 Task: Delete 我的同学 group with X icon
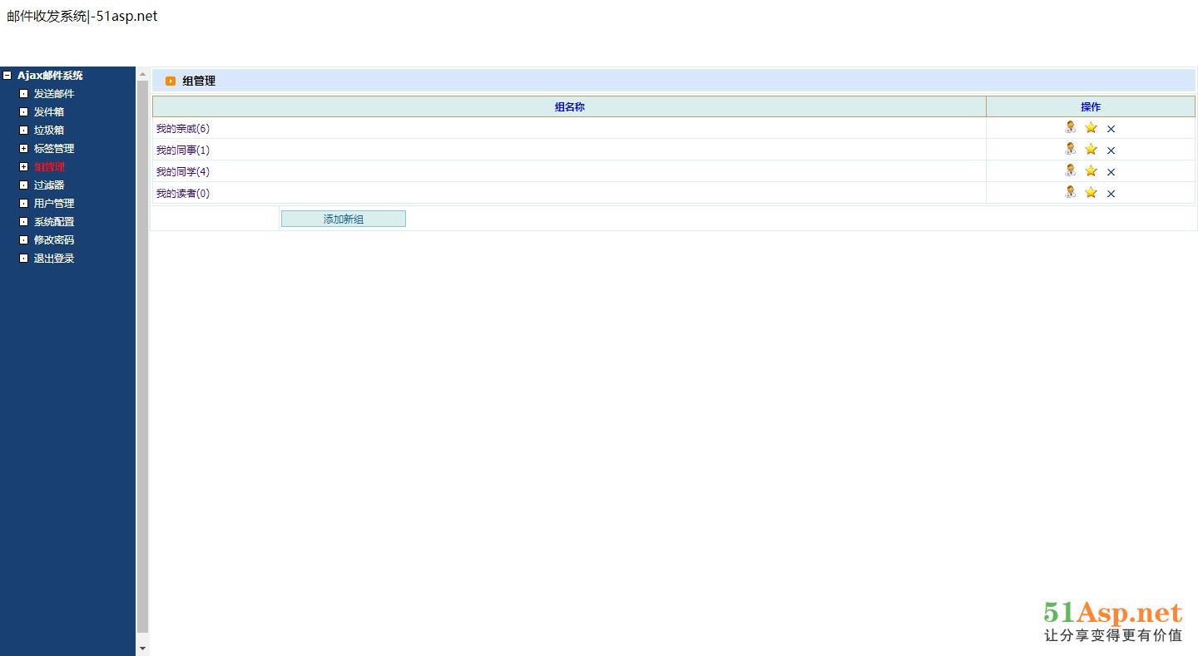pos(1111,172)
